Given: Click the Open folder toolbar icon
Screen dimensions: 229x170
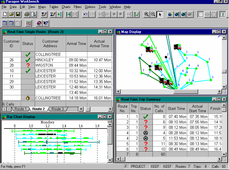Looking at the screenshot, I should pos(11,14).
